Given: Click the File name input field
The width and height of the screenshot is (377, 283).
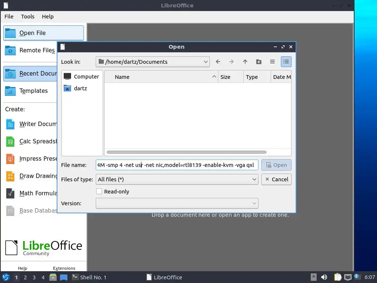Looking at the screenshot, I should (177, 165).
